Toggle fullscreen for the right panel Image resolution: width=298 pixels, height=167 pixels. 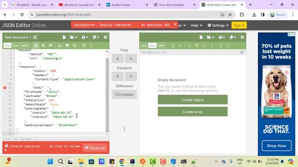click(242, 37)
